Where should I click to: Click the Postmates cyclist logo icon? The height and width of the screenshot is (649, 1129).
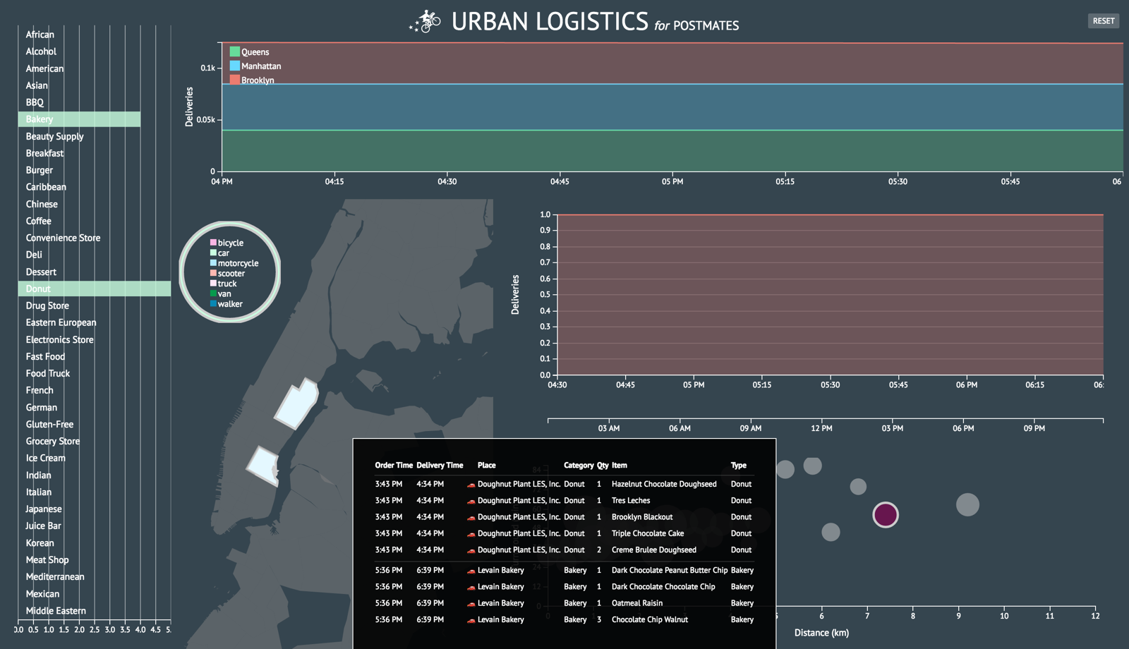tap(425, 21)
